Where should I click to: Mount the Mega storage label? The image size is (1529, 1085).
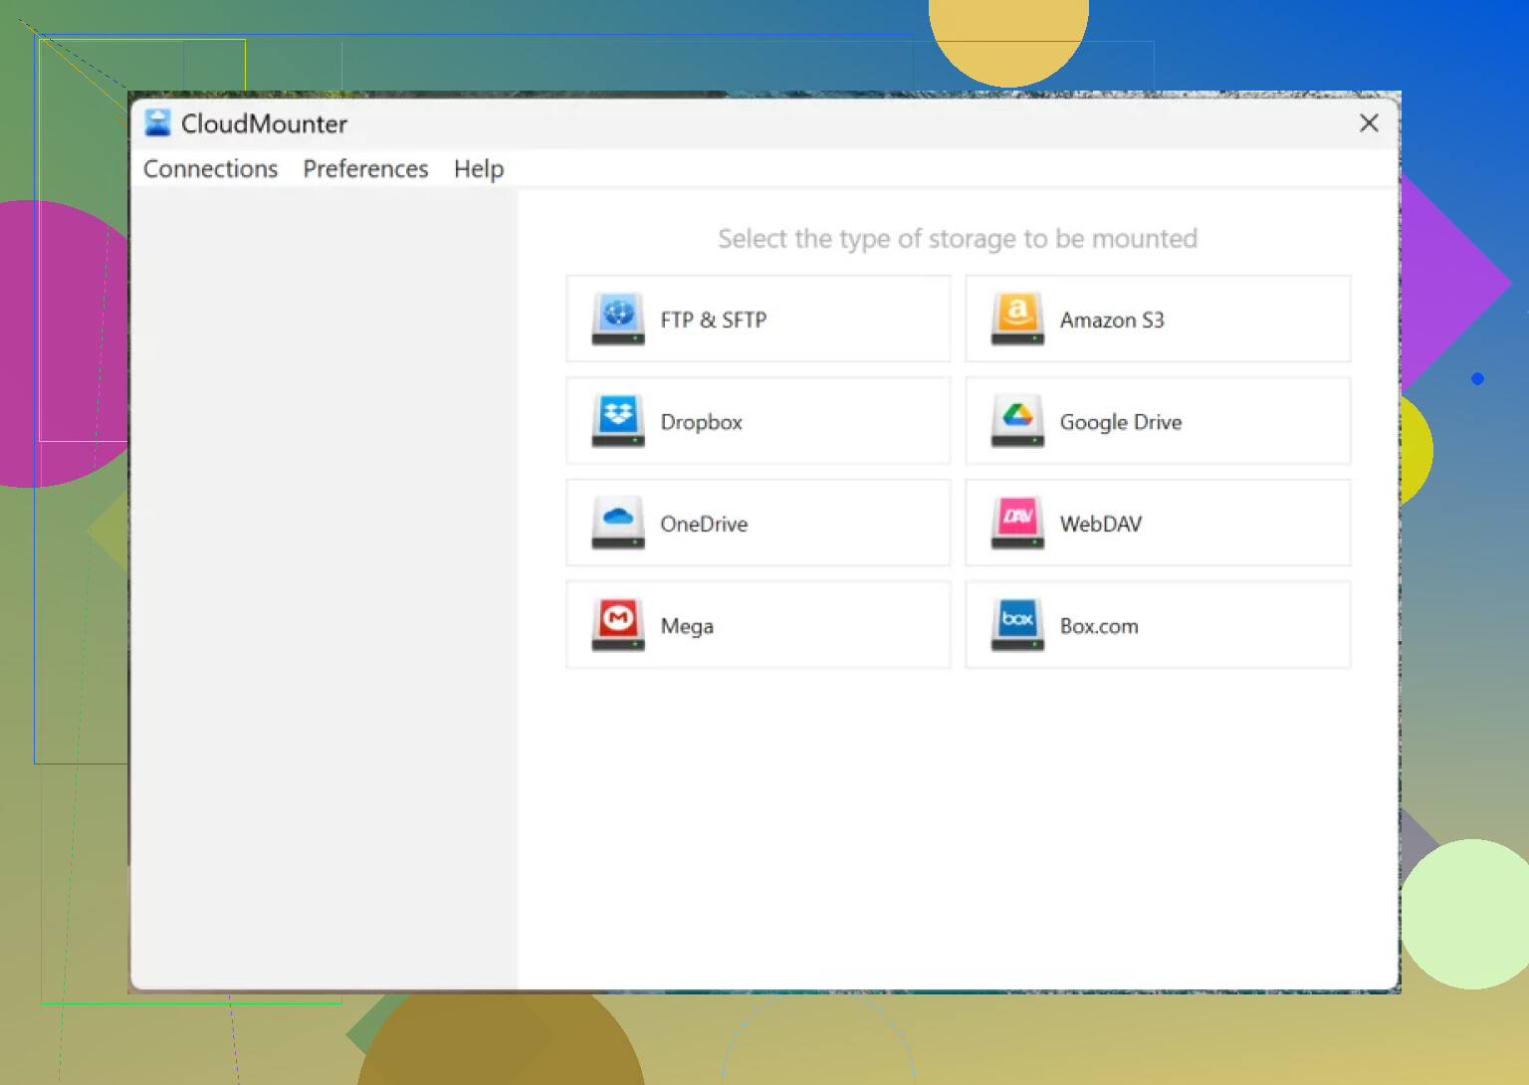tap(687, 626)
